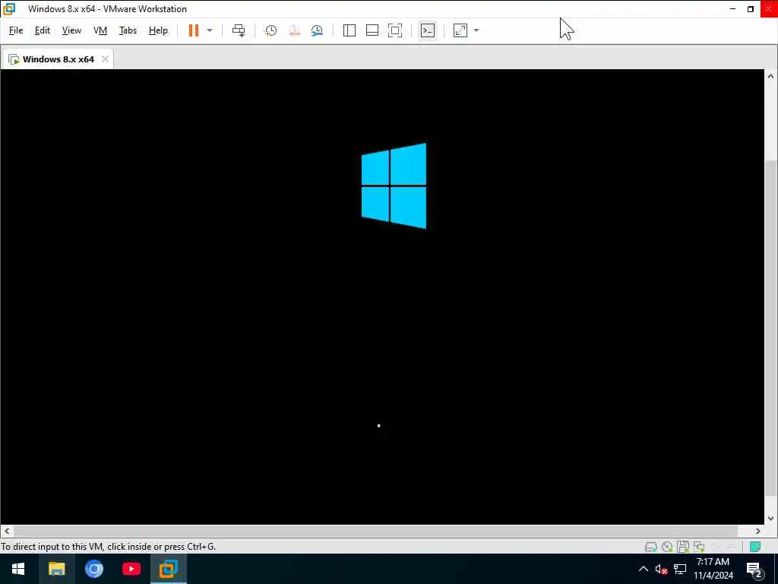778x584 pixels.
Task: Enter full screen mode
Action: click(395, 30)
